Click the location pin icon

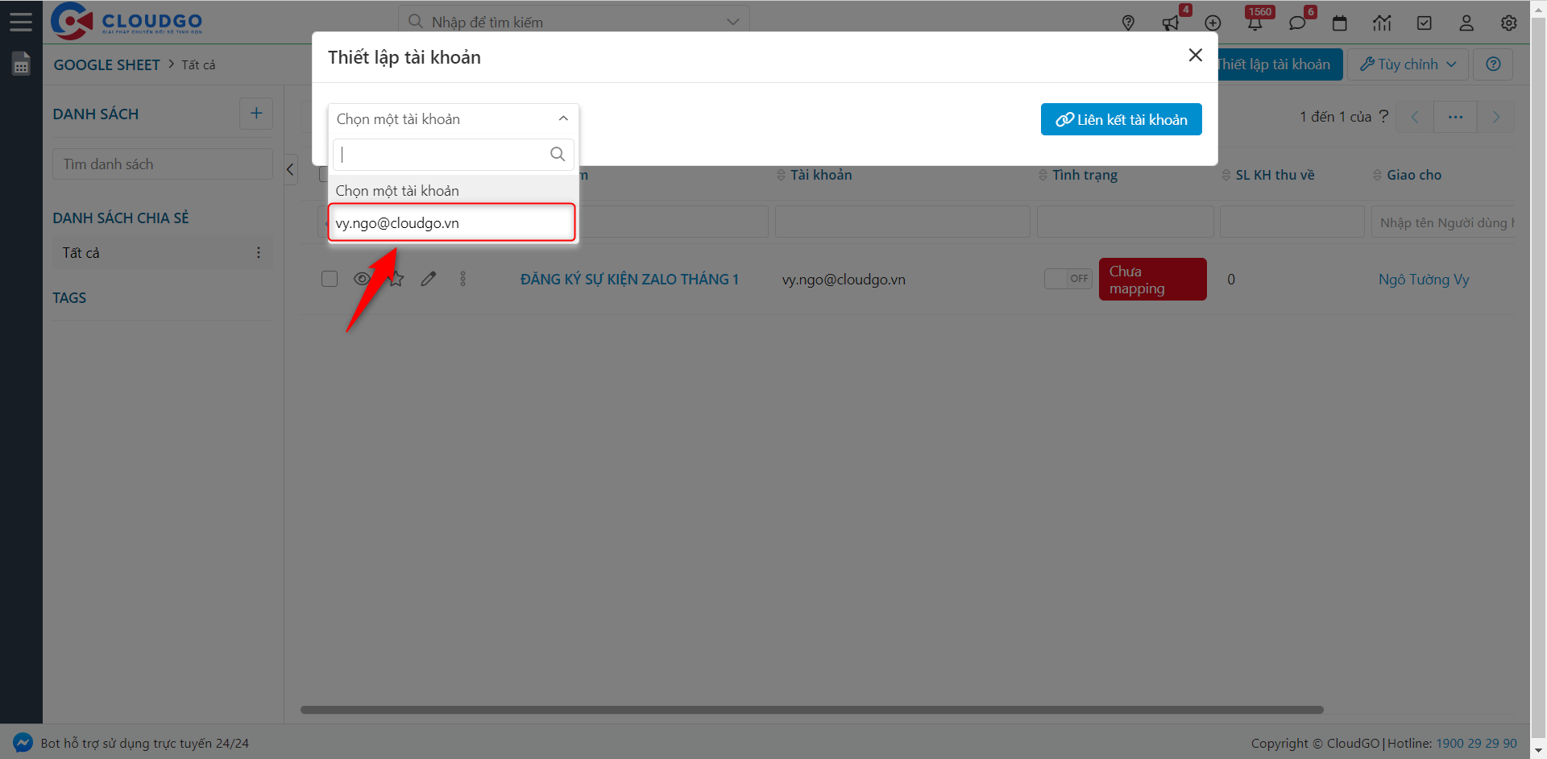[x=1128, y=23]
